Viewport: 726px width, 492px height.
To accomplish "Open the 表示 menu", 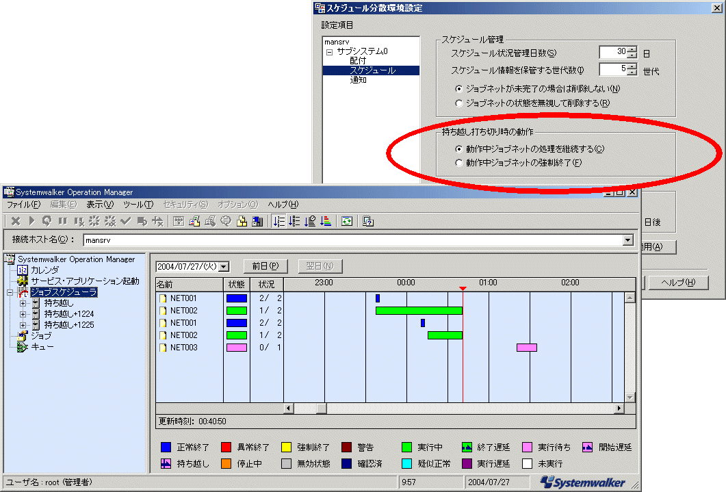I will click(x=100, y=205).
